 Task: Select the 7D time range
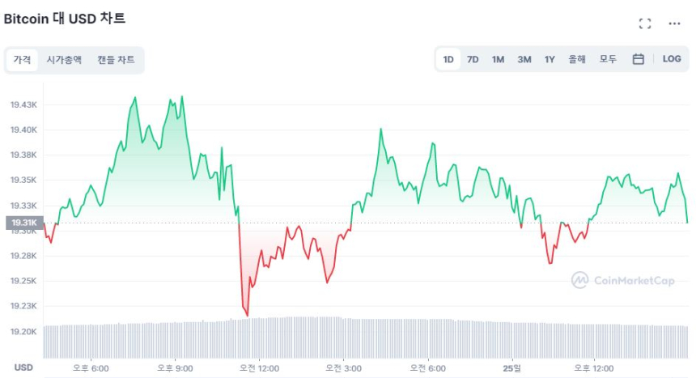pyautogui.click(x=473, y=59)
